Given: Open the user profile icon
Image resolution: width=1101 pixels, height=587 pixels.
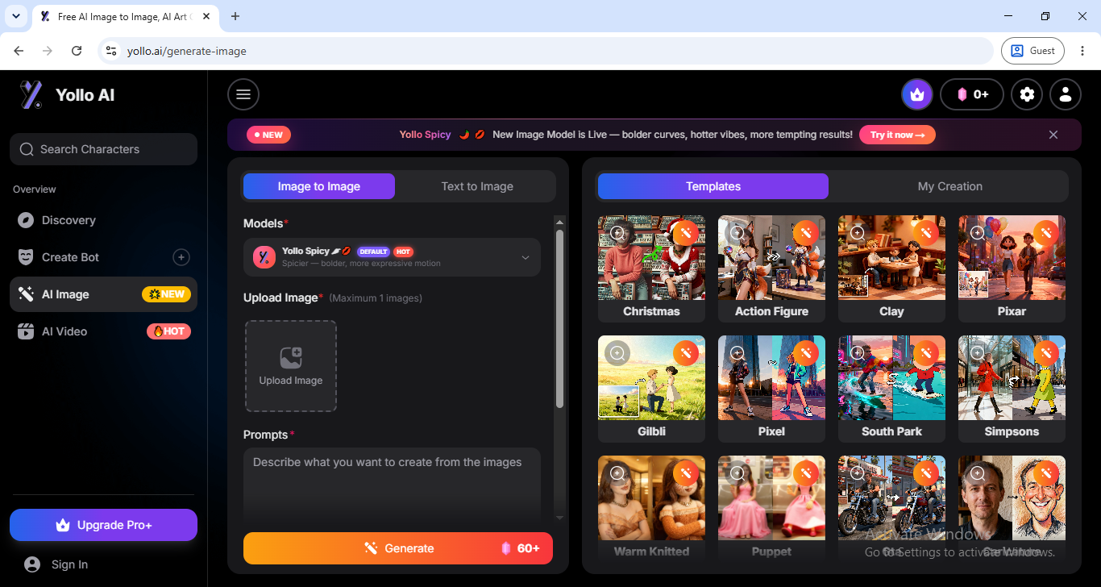Looking at the screenshot, I should point(1066,94).
